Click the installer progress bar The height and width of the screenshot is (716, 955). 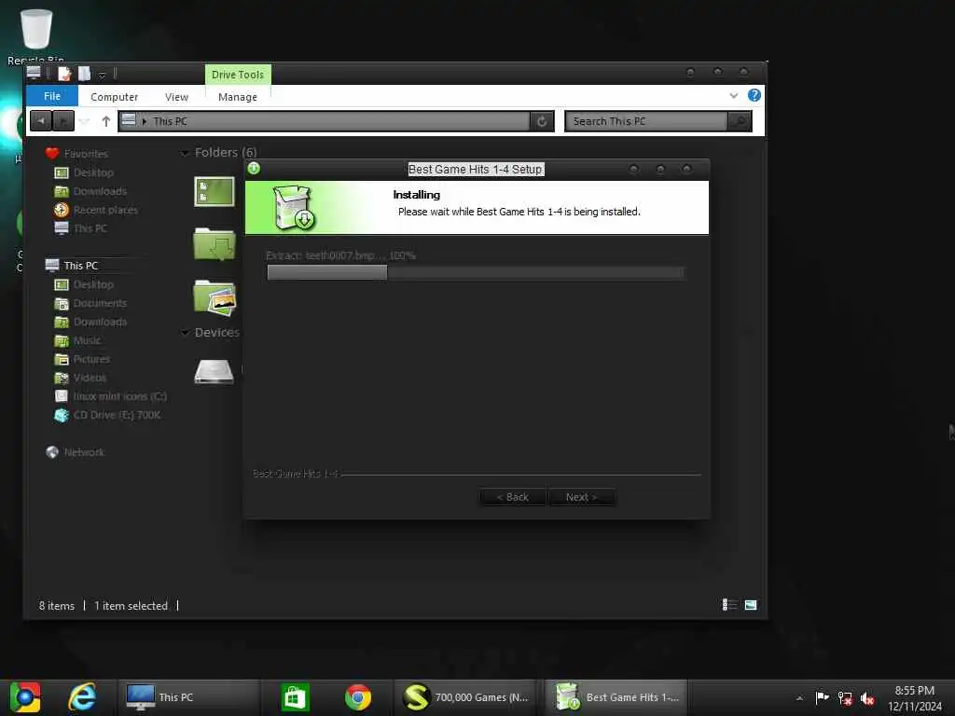pyautogui.click(x=475, y=272)
